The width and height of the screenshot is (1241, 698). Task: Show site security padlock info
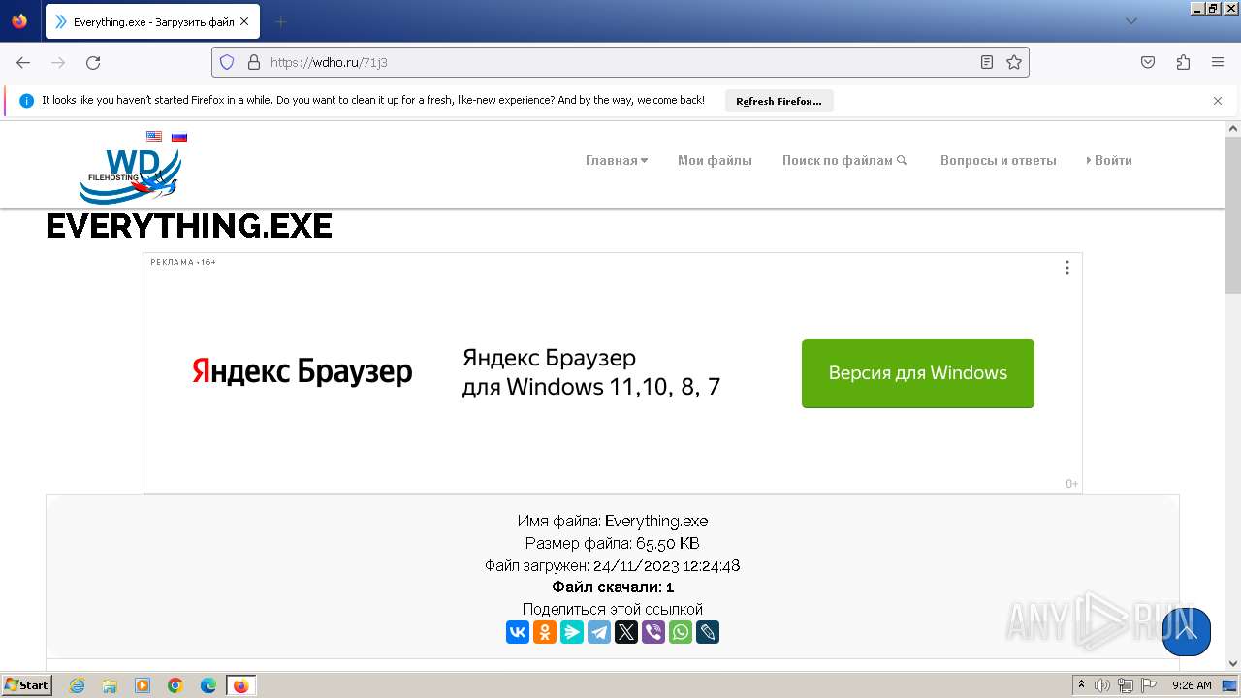pos(254,62)
